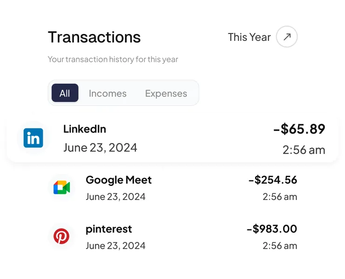Open the Google Meet transaction name
Screen dimensions: 345x279
tap(119, 180)
